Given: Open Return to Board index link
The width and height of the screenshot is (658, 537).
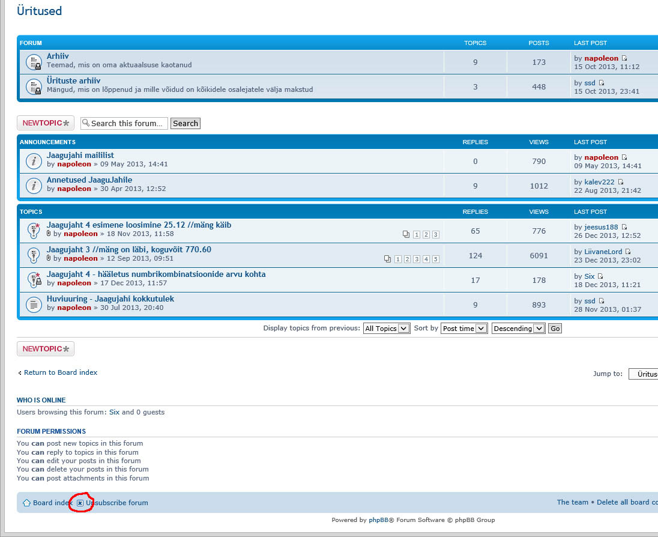Looking at the screenshot, I should point(60,372).
